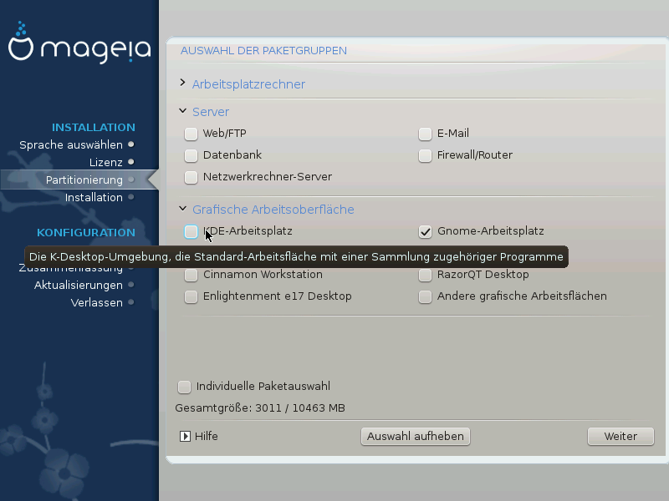Select the Installation step below Partitionierung

pos(94,197)
